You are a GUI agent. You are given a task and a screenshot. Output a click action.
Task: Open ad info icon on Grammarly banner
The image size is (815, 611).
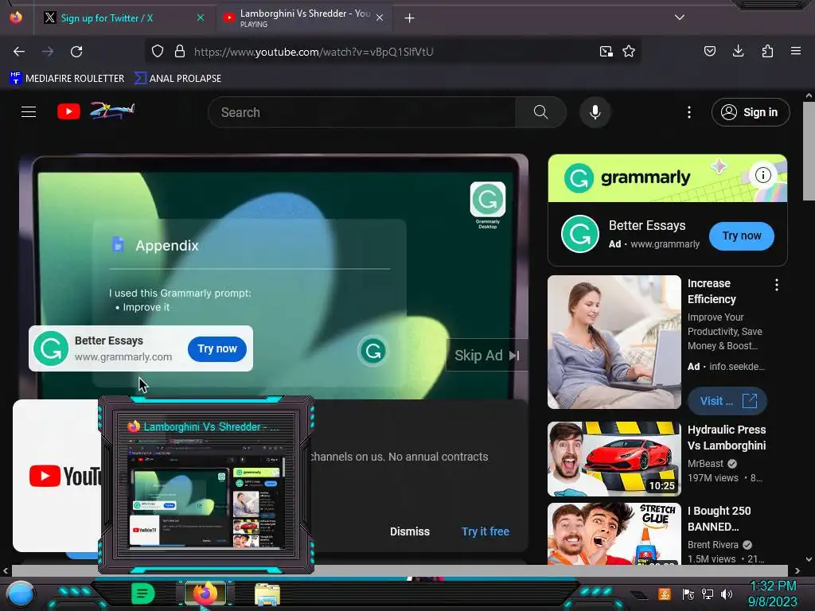coord(762,175)
